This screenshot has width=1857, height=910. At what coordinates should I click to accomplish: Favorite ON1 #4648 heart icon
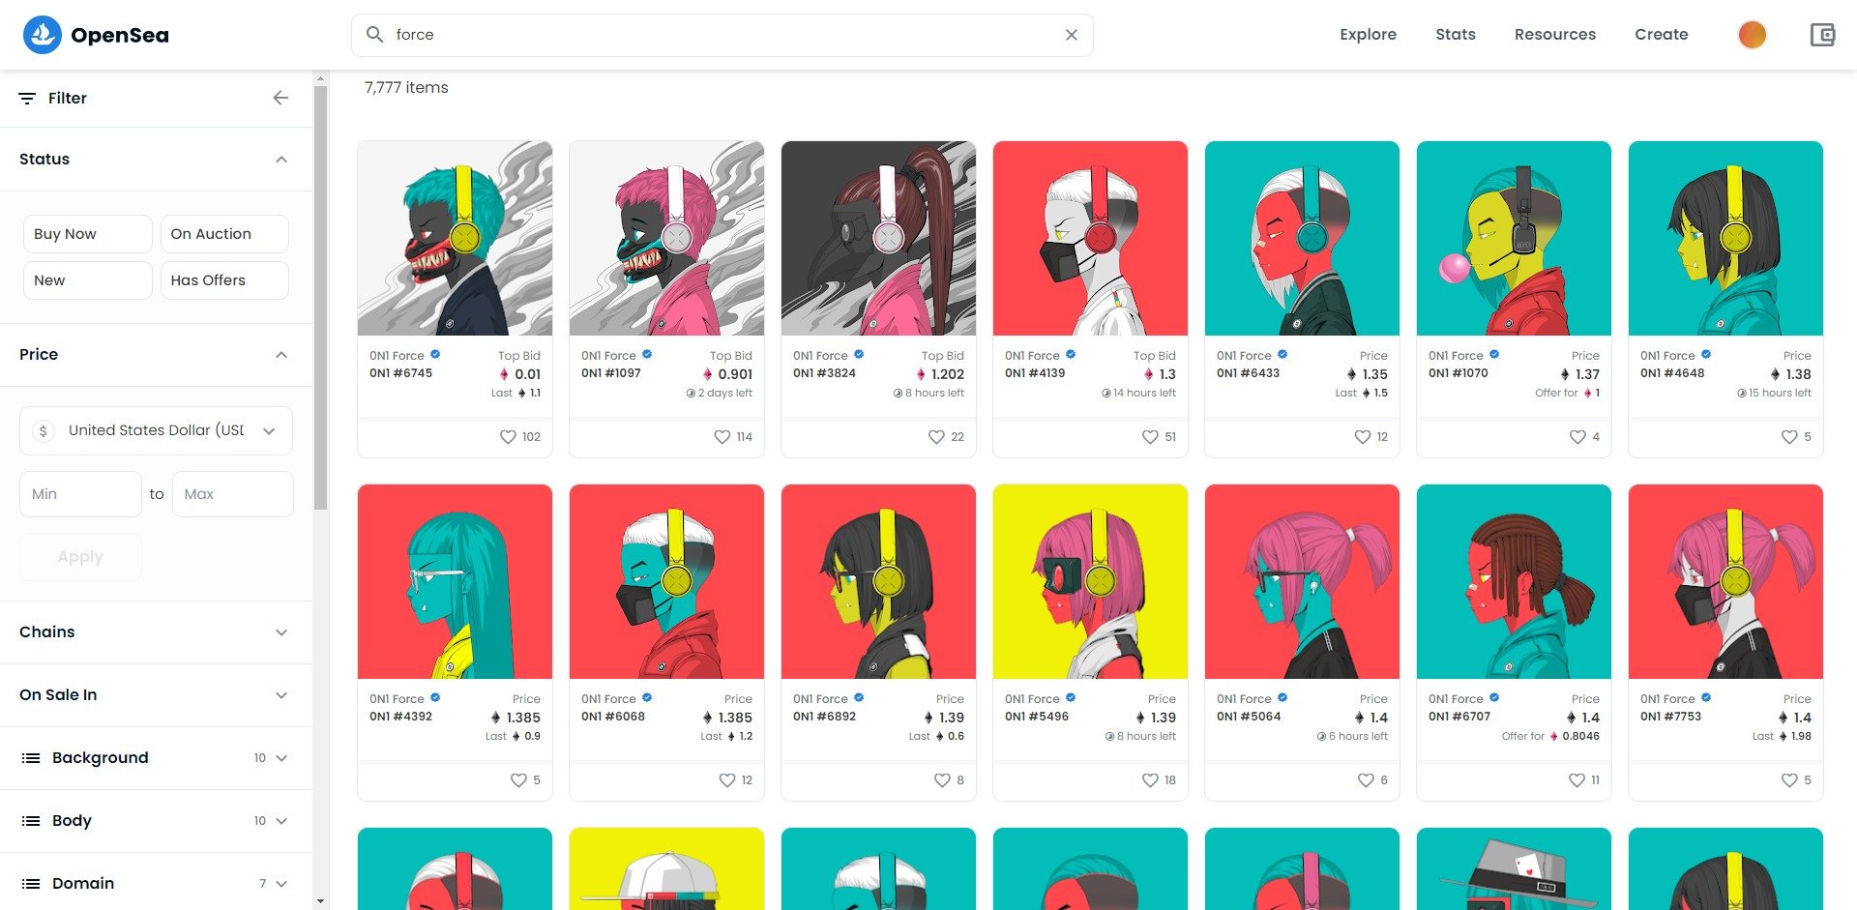click(1789, 437)
